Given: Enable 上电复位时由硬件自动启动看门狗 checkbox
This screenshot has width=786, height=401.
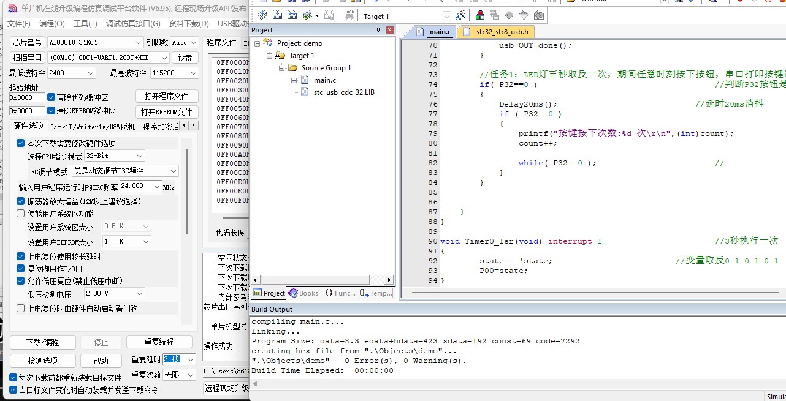Looking at the screenshot, I should [20, 309].
